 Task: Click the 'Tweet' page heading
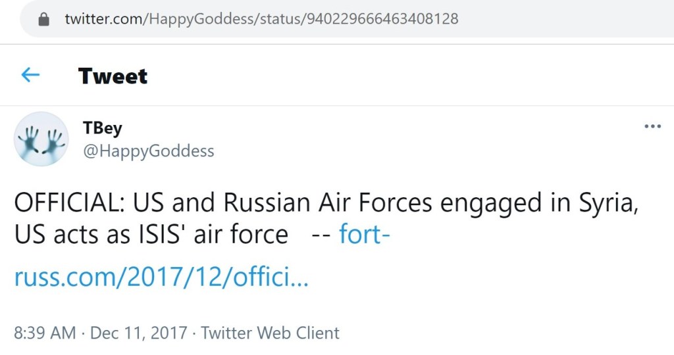click(x=113, y=76)
